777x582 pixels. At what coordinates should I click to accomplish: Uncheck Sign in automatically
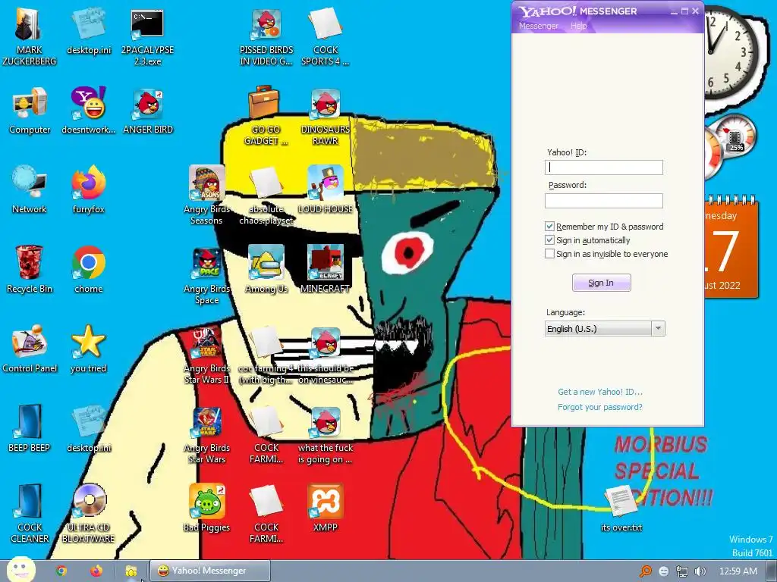[x=549, y=240]
